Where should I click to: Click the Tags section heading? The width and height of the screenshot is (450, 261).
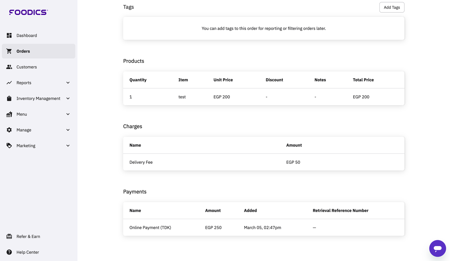click(x=129, y=7)
